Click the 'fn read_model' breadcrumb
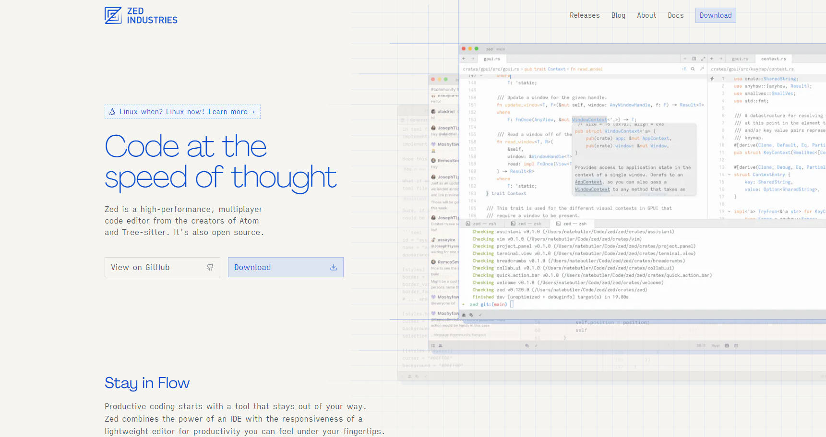This screenshot has height=437, width=826. tap(587, 69)
